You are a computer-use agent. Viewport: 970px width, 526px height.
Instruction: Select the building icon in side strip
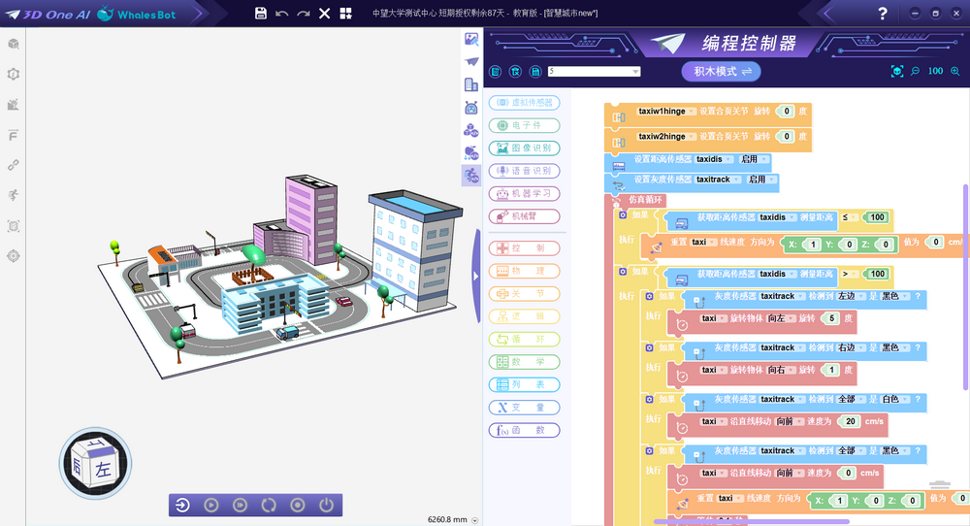click(471, 84)
